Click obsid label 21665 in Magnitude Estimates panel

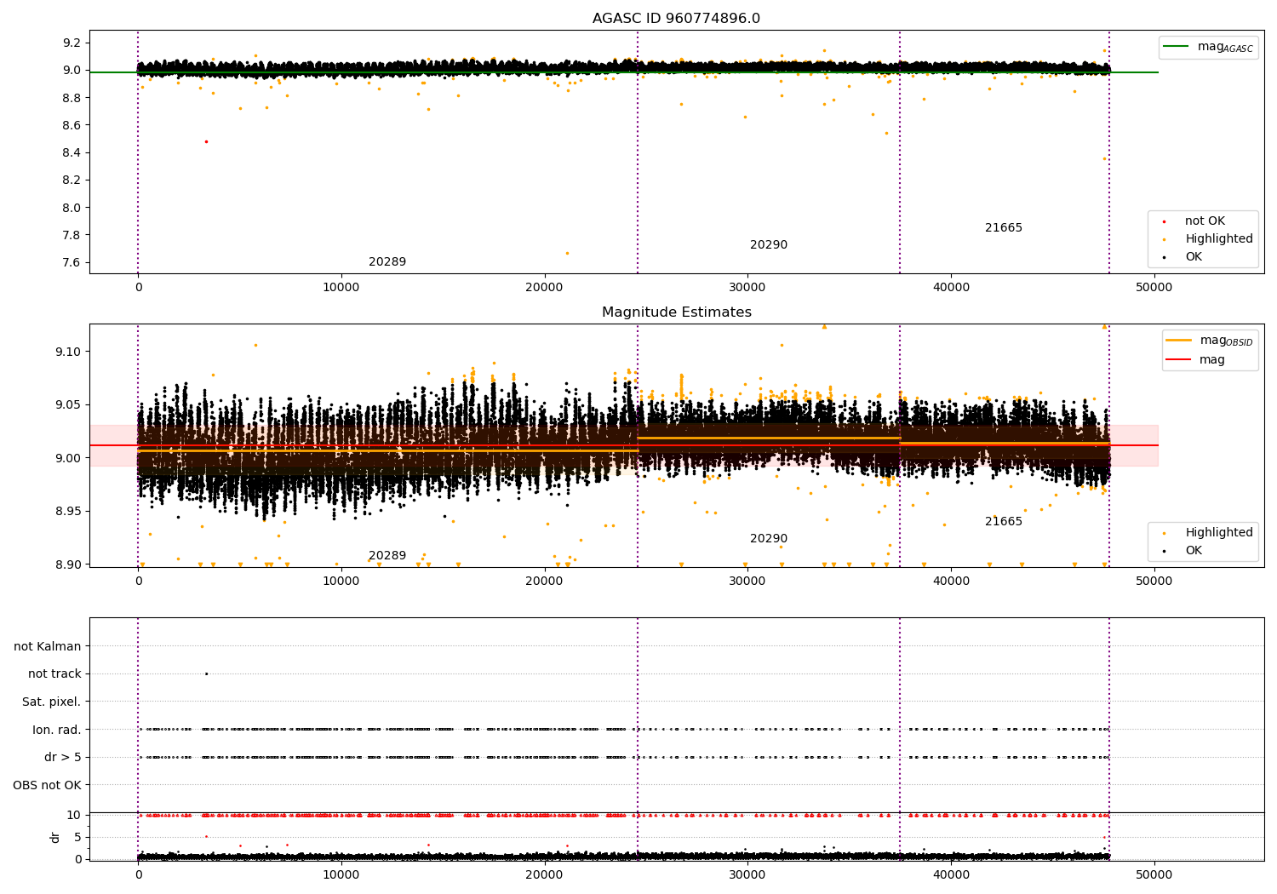point(1004,522)
